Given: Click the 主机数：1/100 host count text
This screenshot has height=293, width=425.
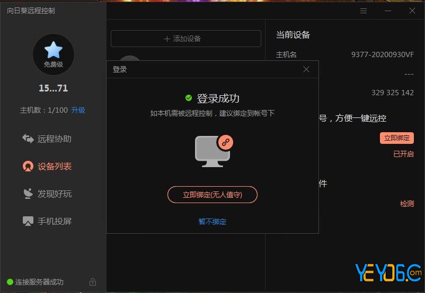Looking at the screenshot, I should 44,110.
